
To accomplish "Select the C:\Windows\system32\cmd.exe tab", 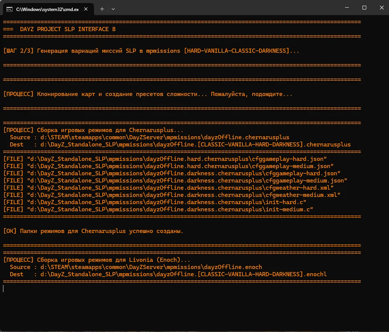I will tap(48, 9).
